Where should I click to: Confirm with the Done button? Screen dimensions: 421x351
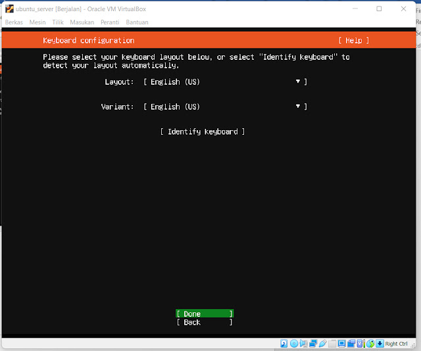click(x=205, y=314)
